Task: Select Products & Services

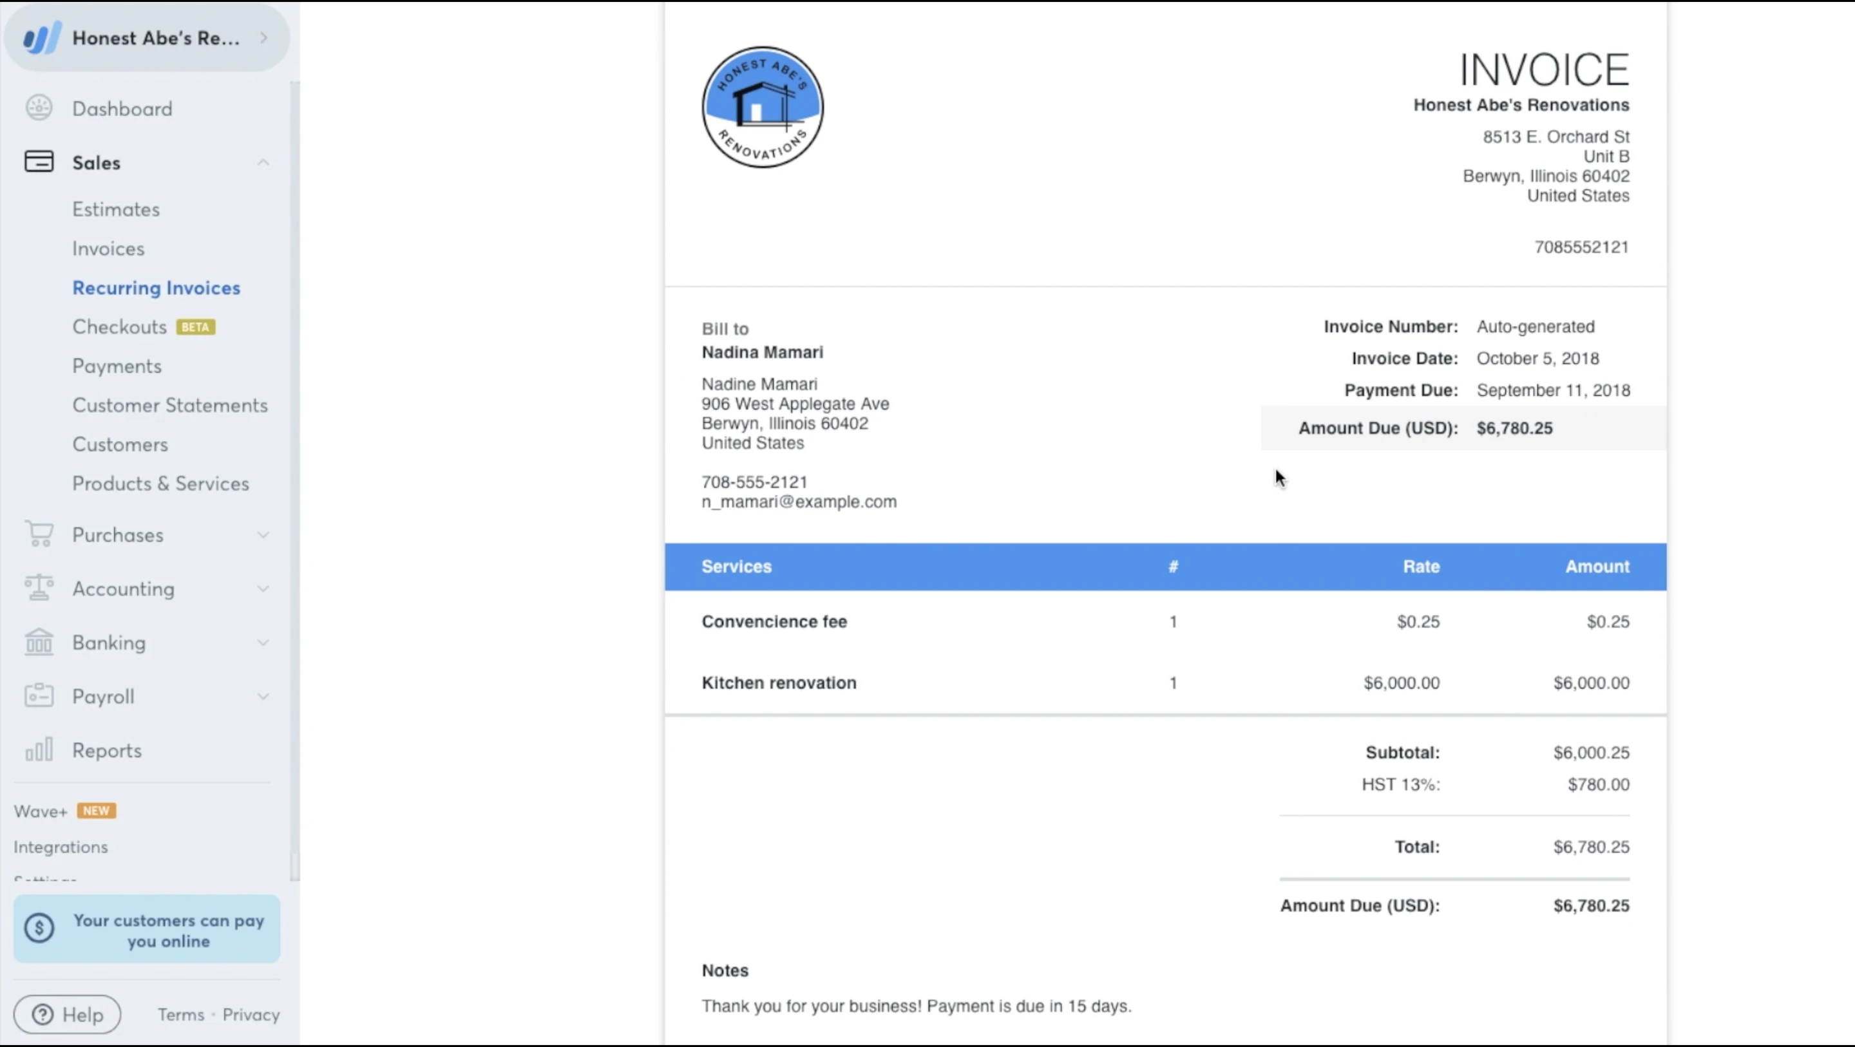Action: pos(160,484)
